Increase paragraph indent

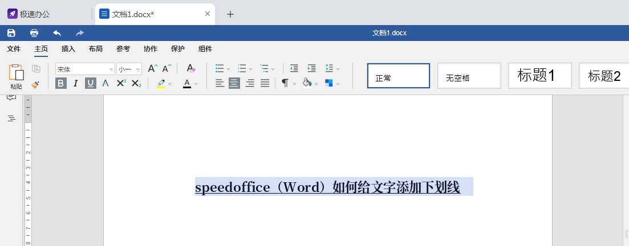(x=312, y=68)
